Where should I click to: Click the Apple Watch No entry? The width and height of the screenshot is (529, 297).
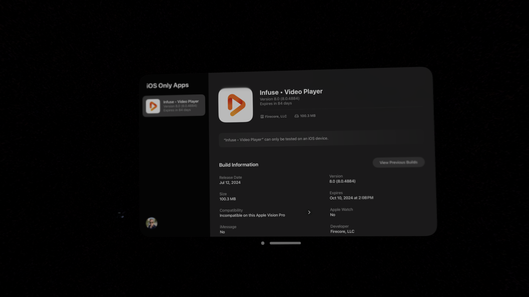click(333, 215)
